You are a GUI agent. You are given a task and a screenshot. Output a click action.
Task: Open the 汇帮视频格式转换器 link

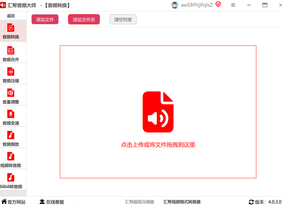[x=182, y=202]
